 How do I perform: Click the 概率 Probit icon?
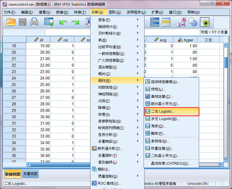pyautogui.click(x=148, y=134)
